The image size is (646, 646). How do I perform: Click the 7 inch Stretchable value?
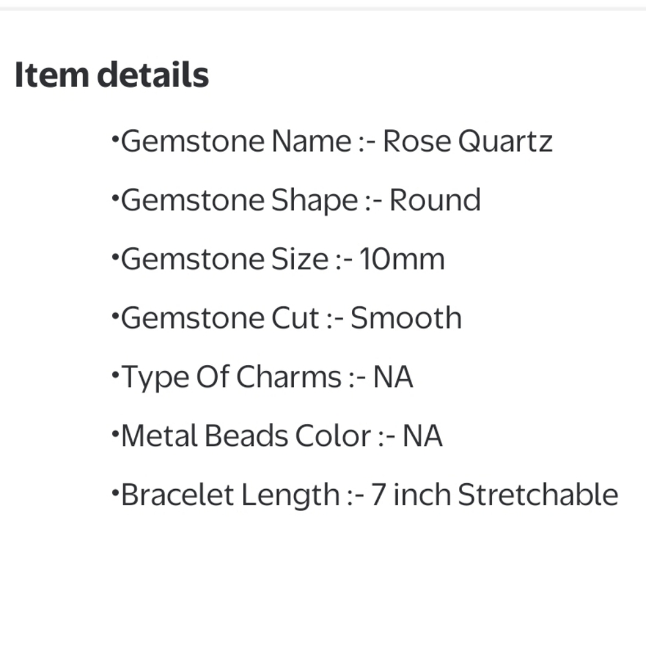tap(494, 494)
